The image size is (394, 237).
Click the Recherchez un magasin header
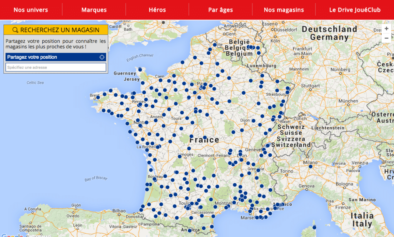(56, 30)
